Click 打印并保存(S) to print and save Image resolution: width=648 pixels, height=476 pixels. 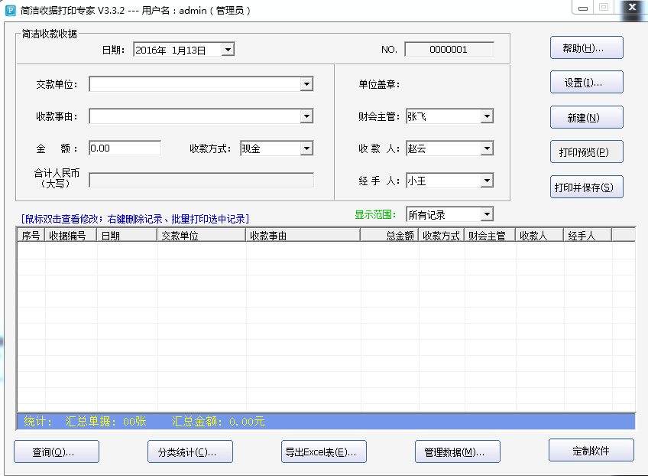[x=586, y=186]
